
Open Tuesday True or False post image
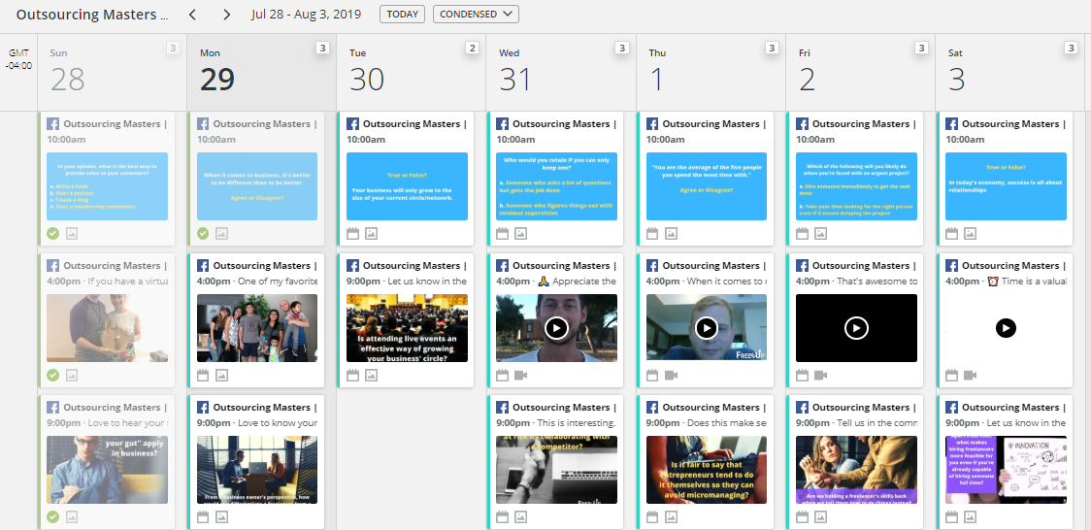pos(407,186)
